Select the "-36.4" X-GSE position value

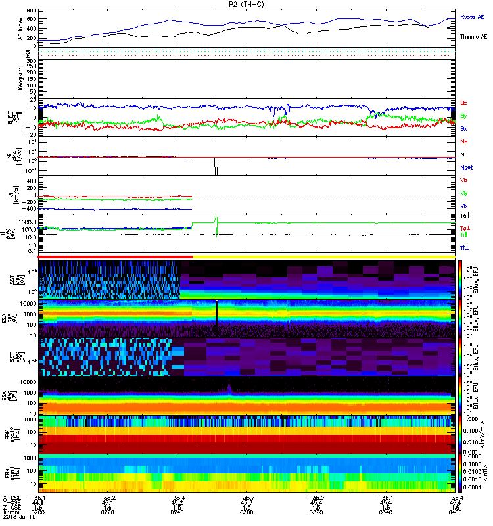(455, 498)
